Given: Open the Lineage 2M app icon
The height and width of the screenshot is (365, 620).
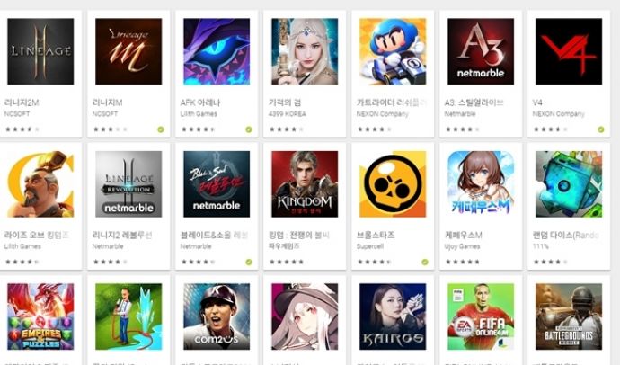Looking at the screenshot, I should coord(40,51).
